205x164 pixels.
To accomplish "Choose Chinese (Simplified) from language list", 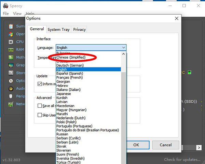I will (x=71, y=57).
